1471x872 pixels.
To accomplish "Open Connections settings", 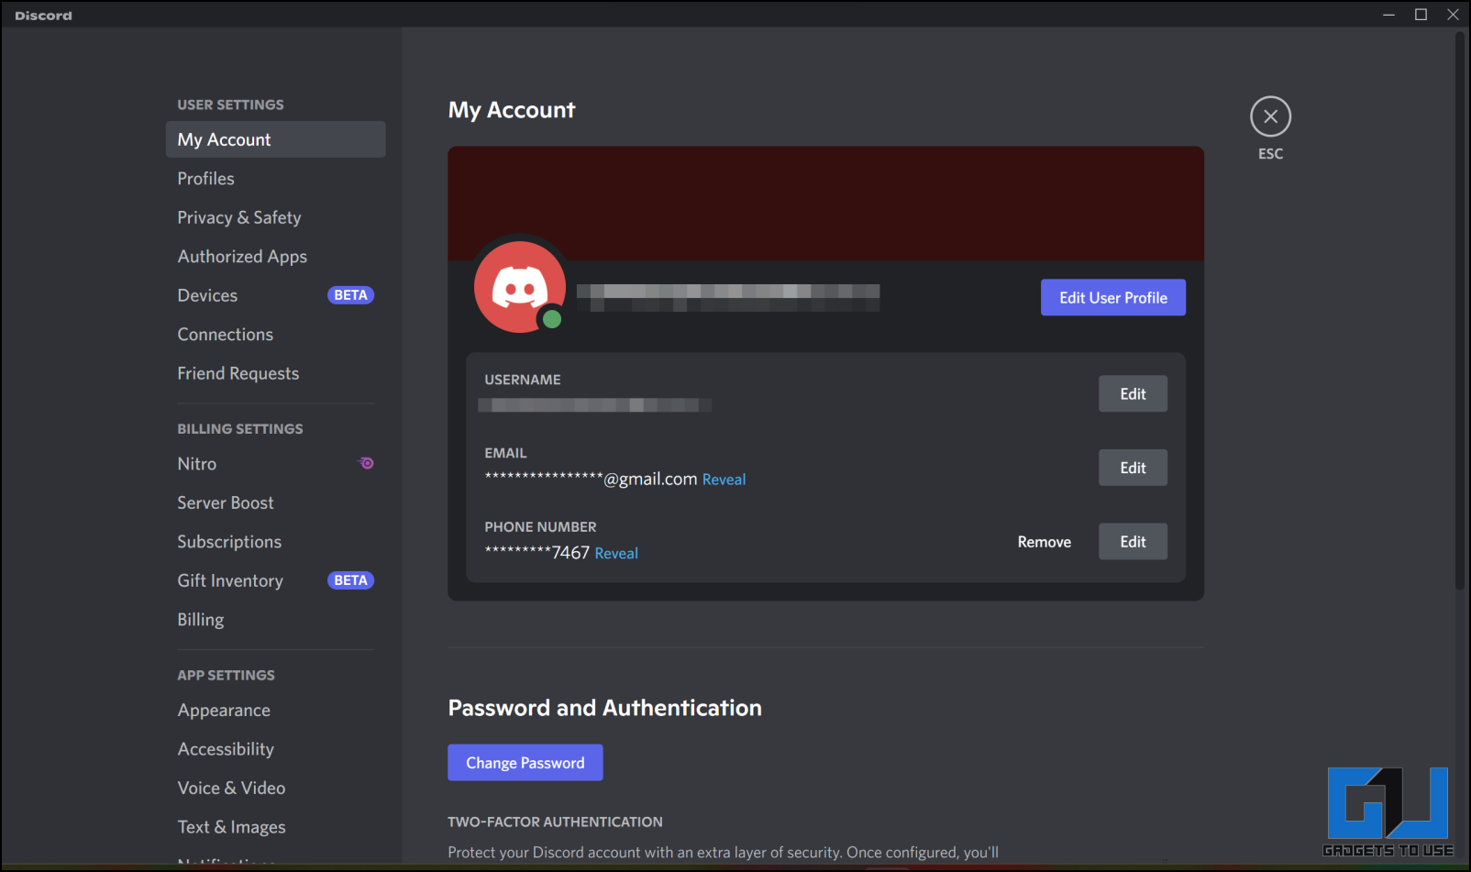I will pyautogui.click(x=275, y=335).
